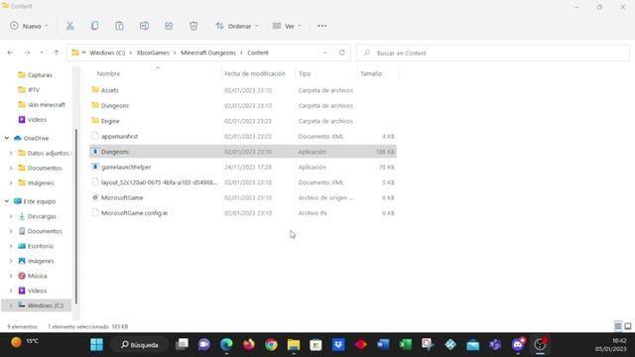This screenshot has height=357, width=635.
Task: Open the Ordenar sort dropdown
Action: (x=237, y=26)
